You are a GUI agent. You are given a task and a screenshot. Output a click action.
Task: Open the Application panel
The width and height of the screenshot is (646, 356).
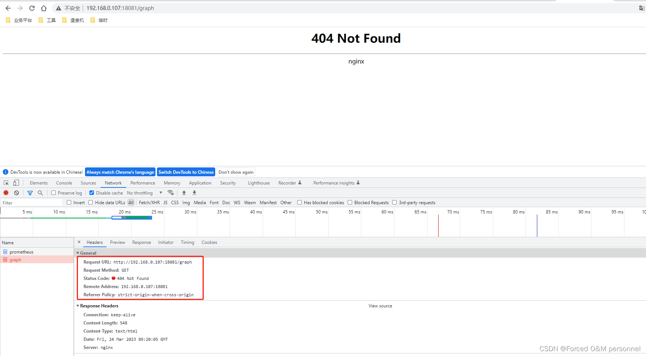200,183
